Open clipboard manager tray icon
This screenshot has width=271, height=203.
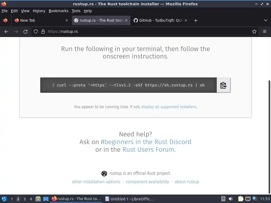[x=241, y=199]
